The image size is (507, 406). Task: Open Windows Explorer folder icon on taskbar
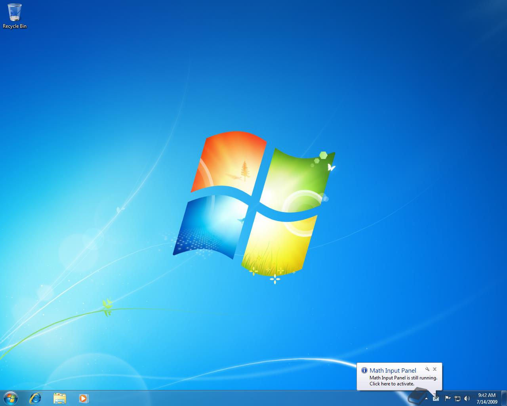click(60, 398)
